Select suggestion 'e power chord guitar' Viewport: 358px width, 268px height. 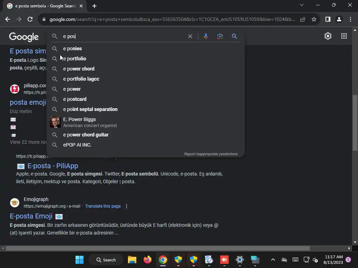coord(145,135)
